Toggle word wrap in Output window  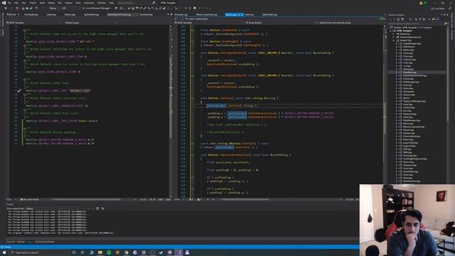coord(102,208)
